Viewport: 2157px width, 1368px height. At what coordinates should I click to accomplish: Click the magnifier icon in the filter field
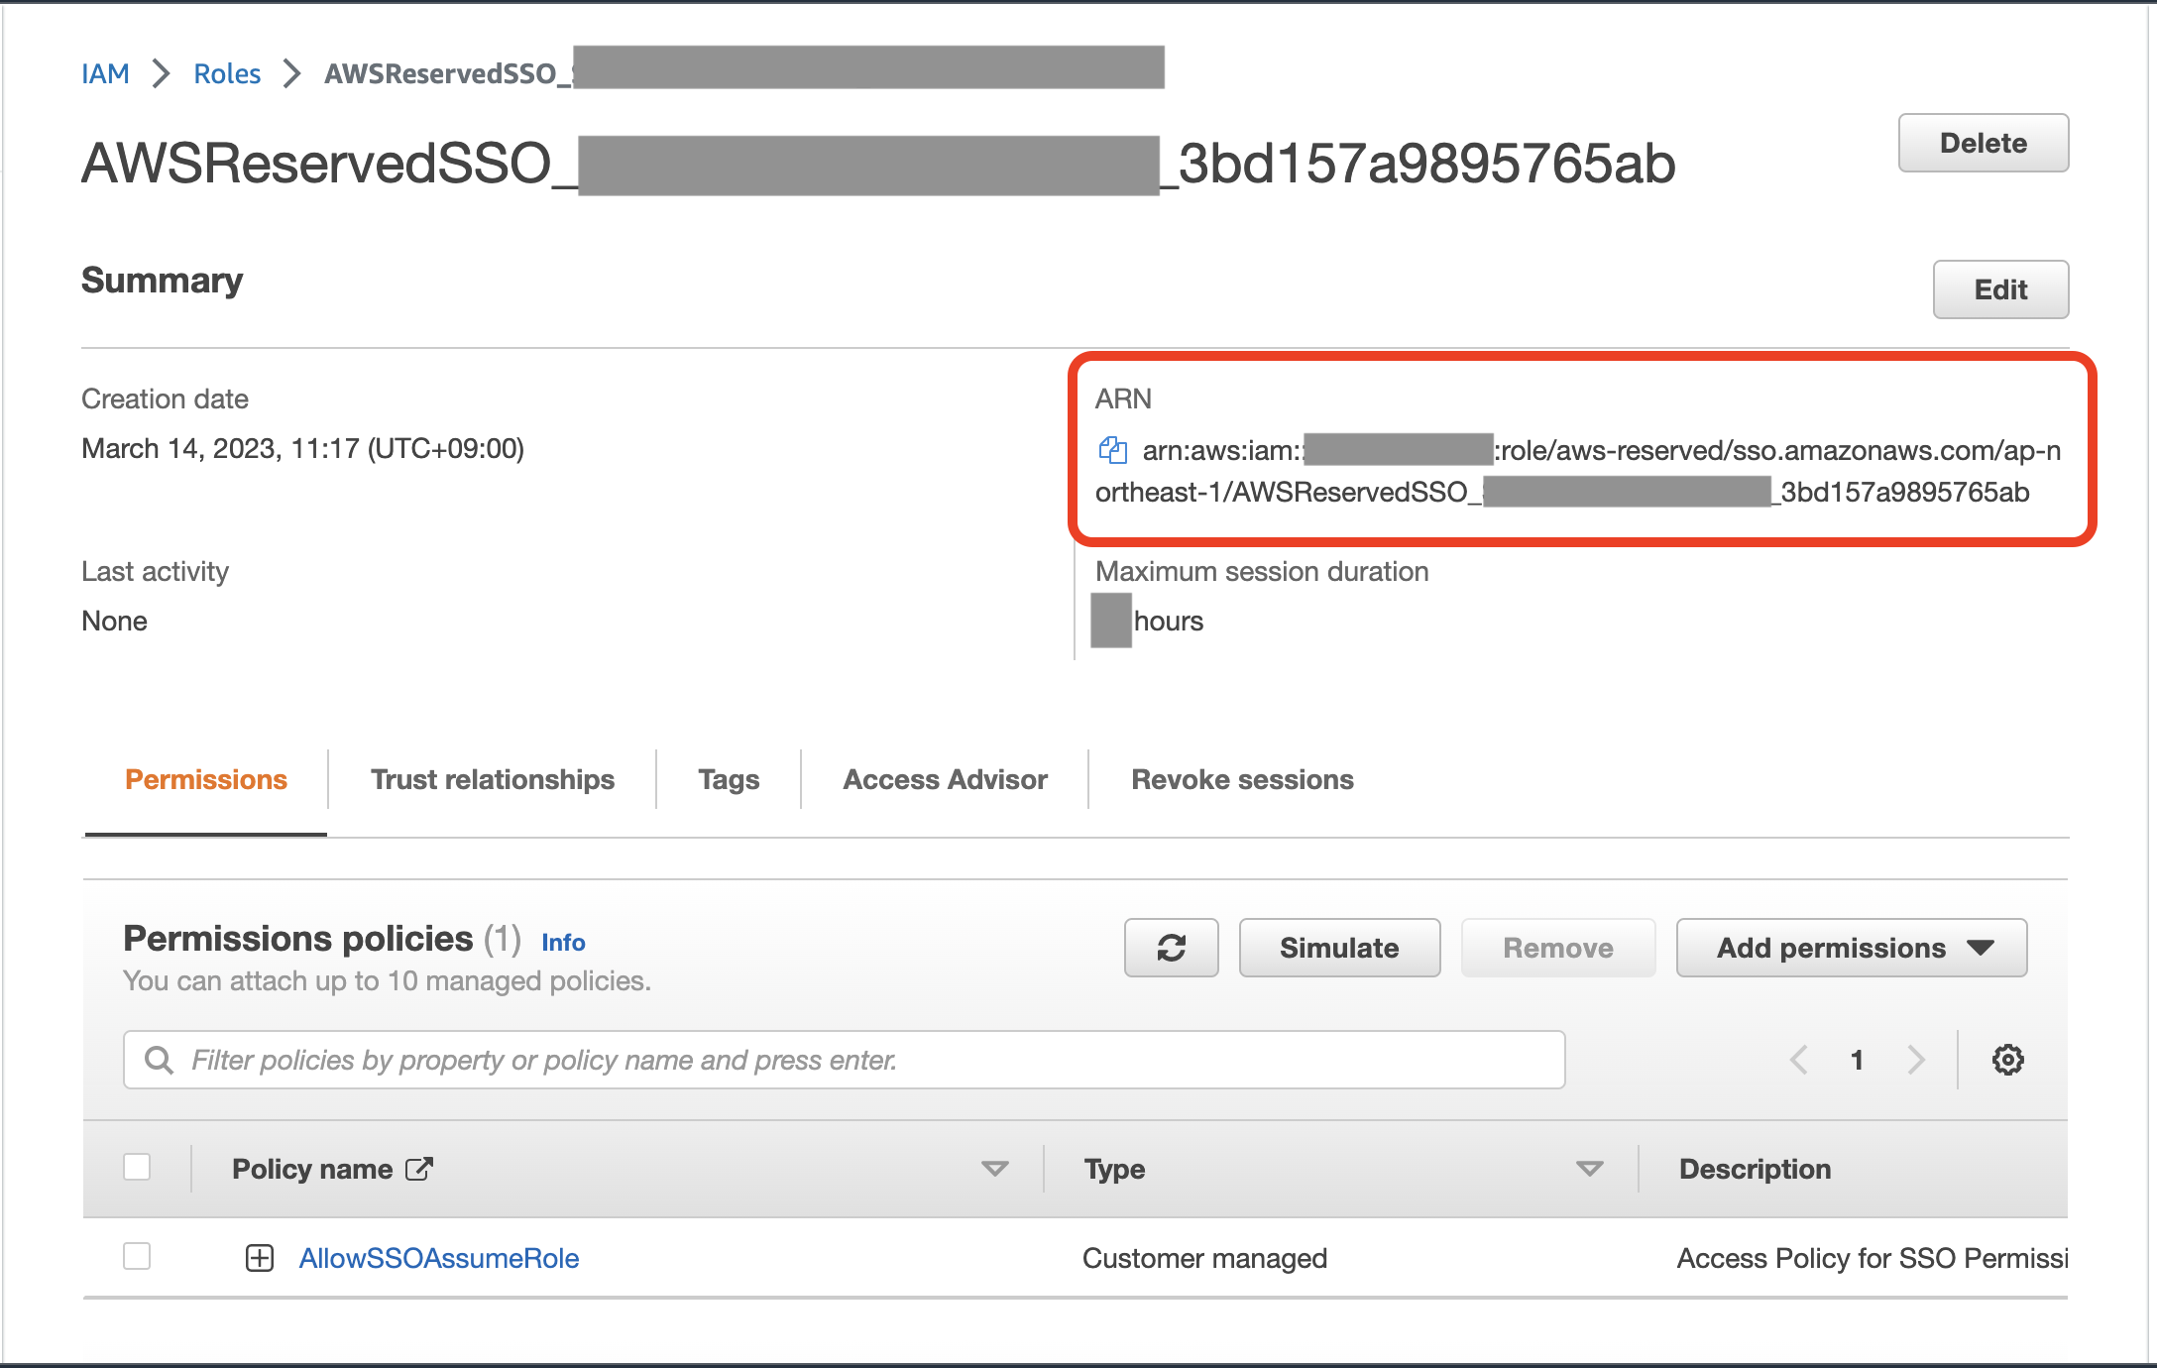click(x=159, y=1059)
